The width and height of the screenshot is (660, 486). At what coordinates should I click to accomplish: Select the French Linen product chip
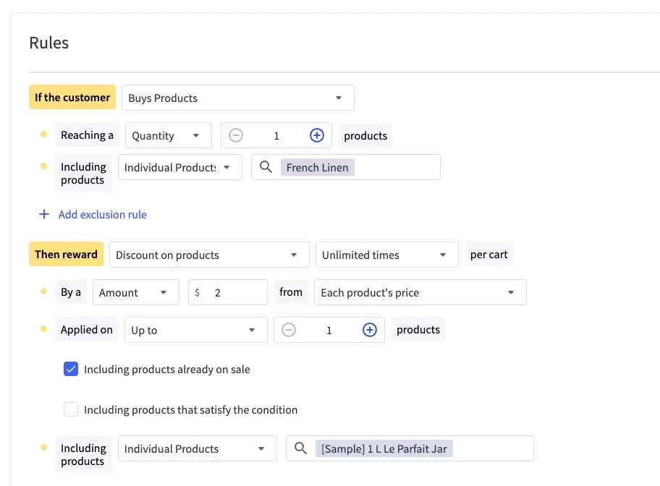318,167
